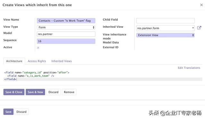Click the View Name label

pos(11,20)
